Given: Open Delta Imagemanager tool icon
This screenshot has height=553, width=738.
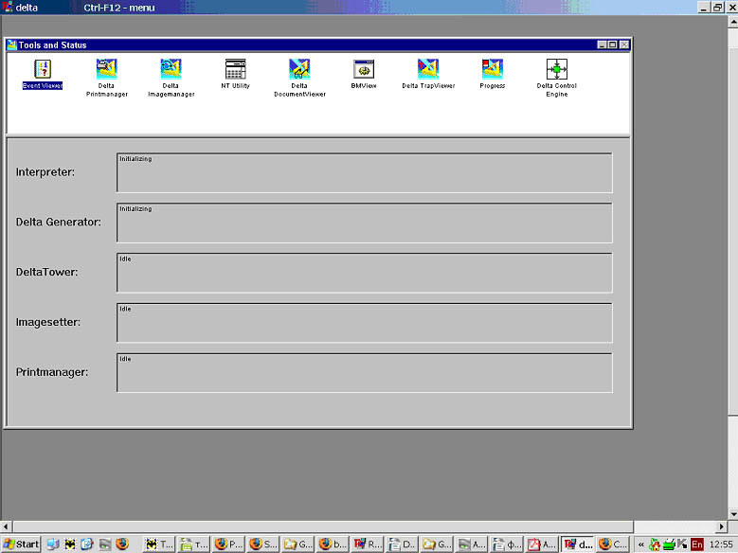Looking at the screenshot, I should click(171, 69).
